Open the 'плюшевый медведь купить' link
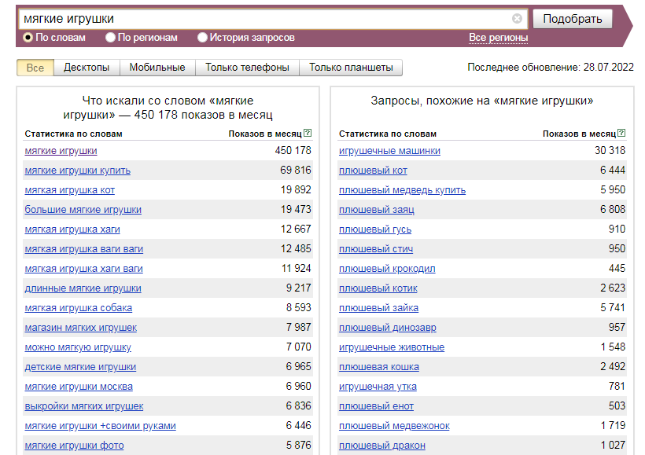Image resolution: width=645 pixels, height=455 pixels. 402,190
